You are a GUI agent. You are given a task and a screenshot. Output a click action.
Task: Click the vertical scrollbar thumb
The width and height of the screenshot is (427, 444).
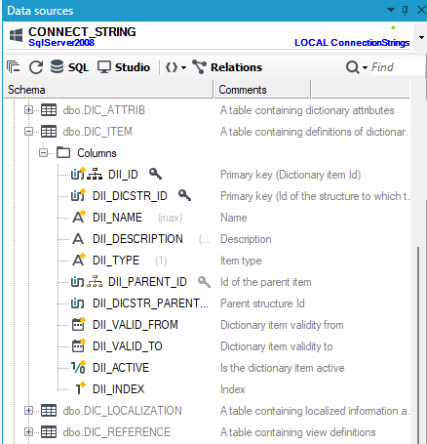pyautogui.click(x=418, y=344)
